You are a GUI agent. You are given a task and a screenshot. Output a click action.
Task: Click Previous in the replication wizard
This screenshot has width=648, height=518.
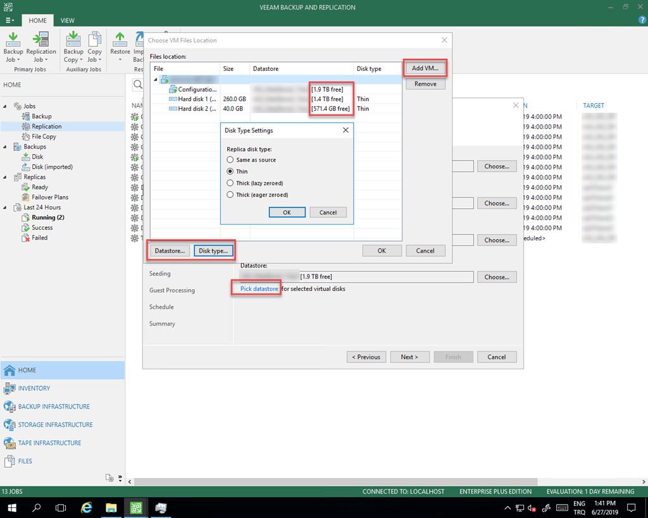click(366, 357)
